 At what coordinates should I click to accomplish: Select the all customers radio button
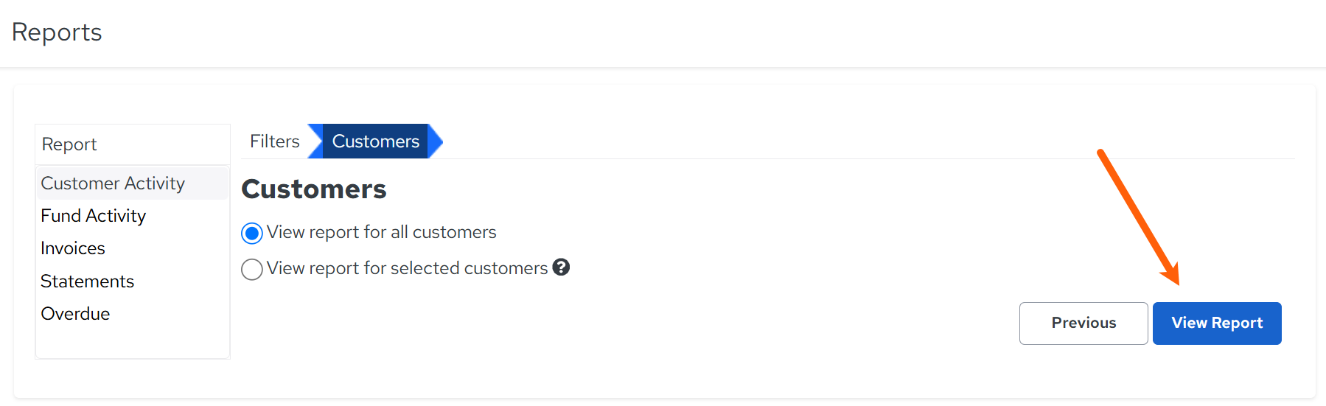coord(252,234)
